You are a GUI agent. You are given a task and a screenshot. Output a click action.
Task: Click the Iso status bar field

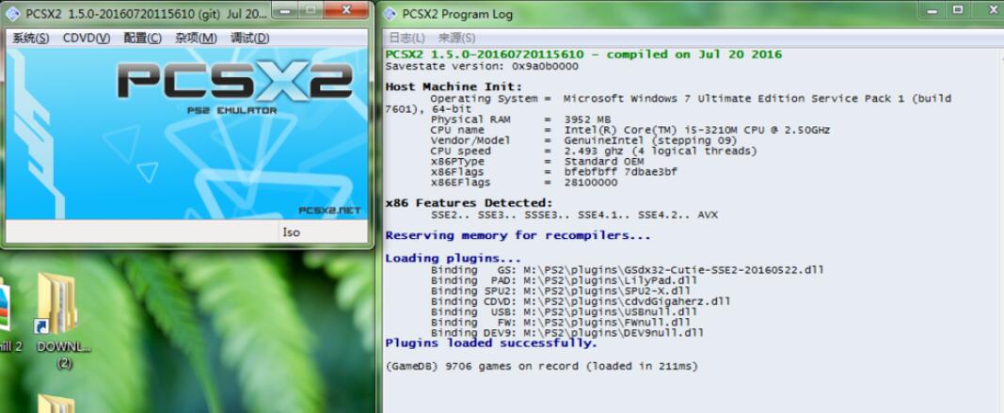coord(324,231)
